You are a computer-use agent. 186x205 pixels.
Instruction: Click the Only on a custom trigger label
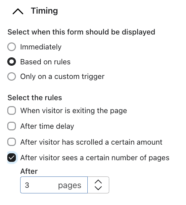(62, 77)
